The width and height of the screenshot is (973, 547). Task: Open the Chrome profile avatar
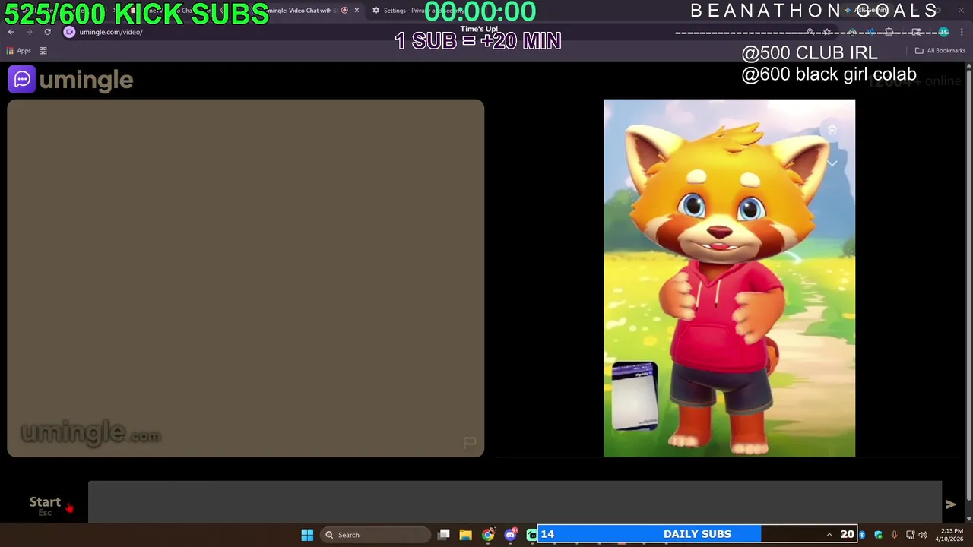[x=943, y=32]
